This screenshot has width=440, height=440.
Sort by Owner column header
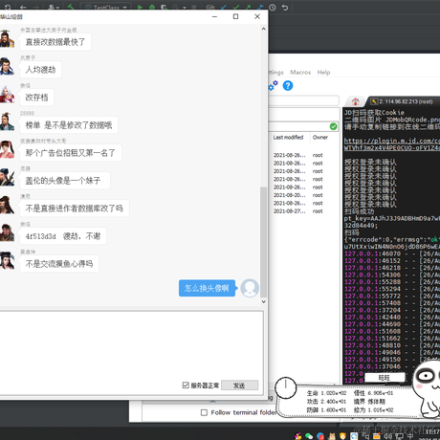(320, 138)
